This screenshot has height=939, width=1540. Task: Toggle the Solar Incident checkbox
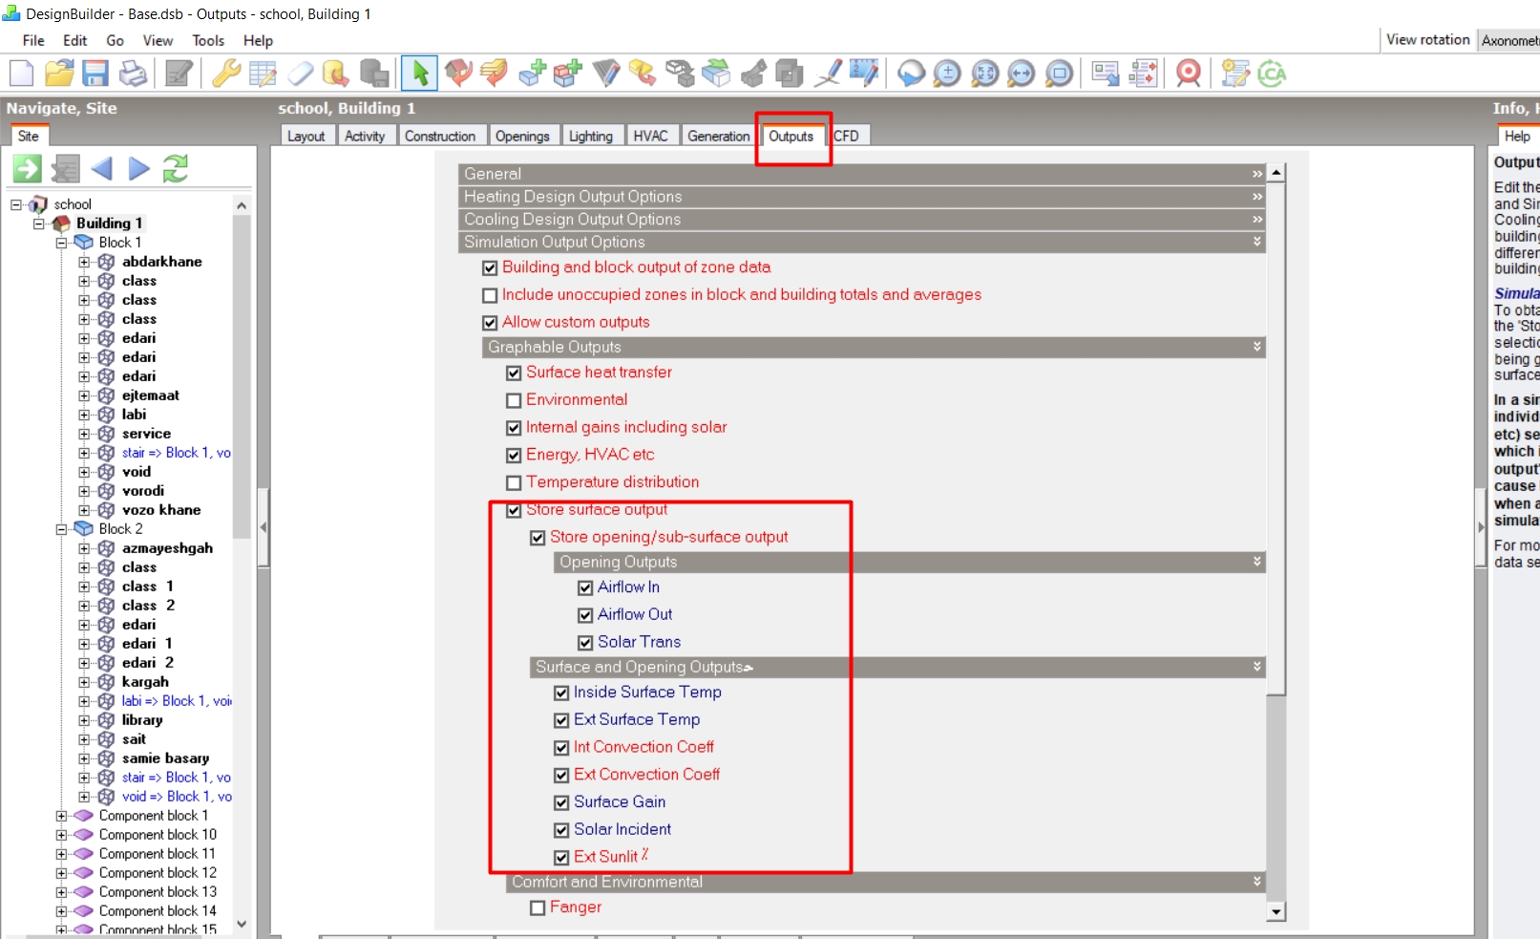click(x=561, y=830)
